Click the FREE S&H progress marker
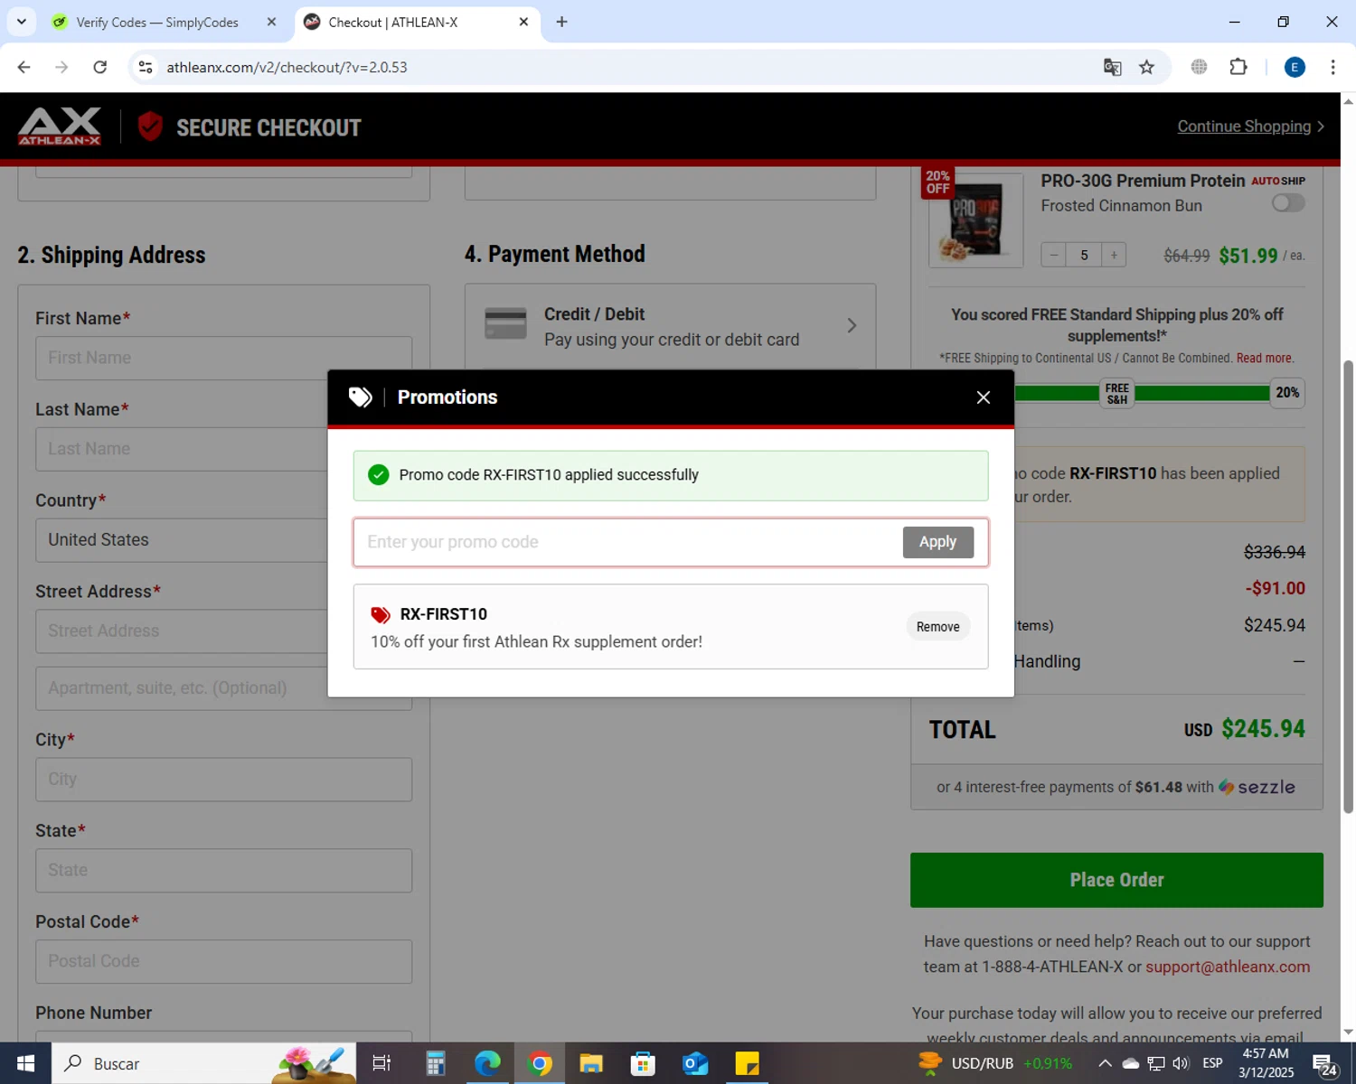Screen dimensions: 1356x1084 coord(1116,394)
